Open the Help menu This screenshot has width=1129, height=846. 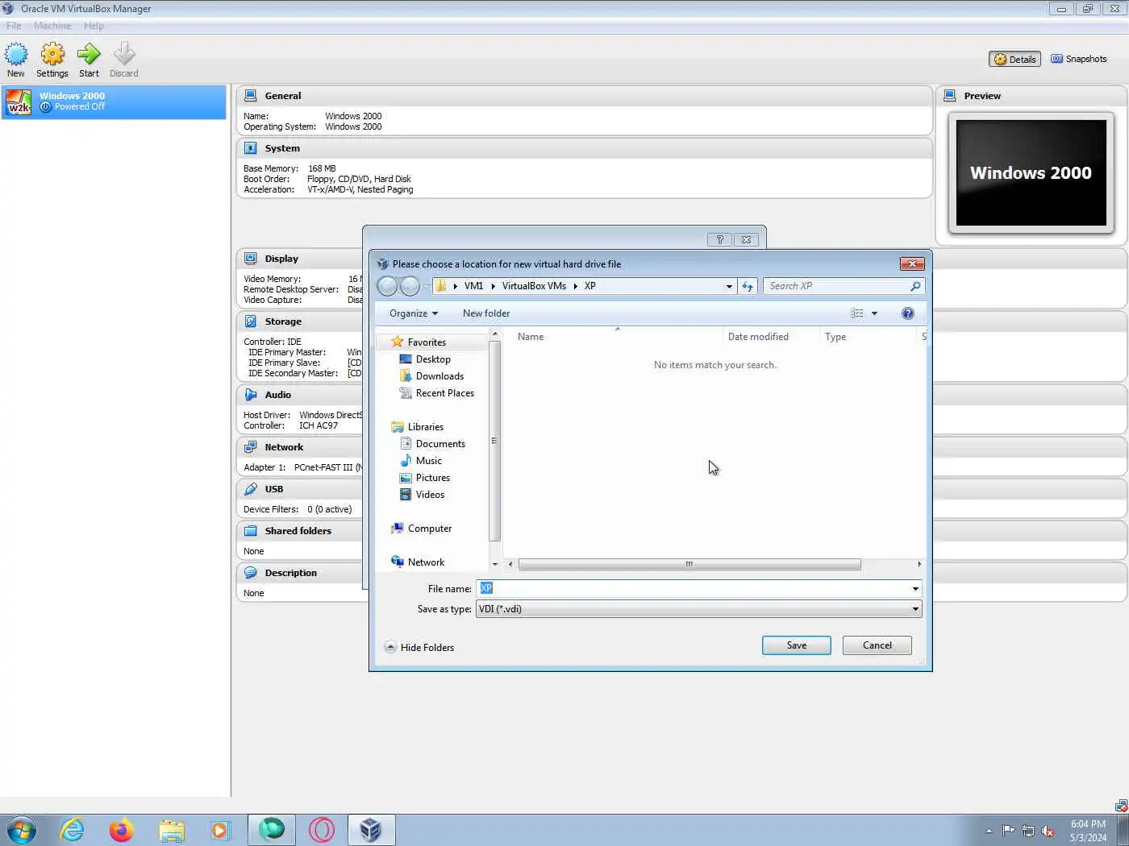pyautogui.click(x=94, y=26)
